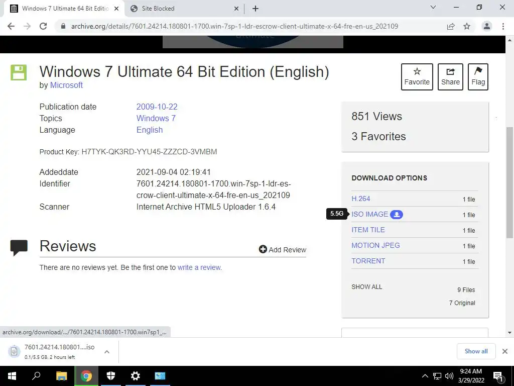Open taskbar search
The width and height of the screenshot is (514, 386).
36,376
